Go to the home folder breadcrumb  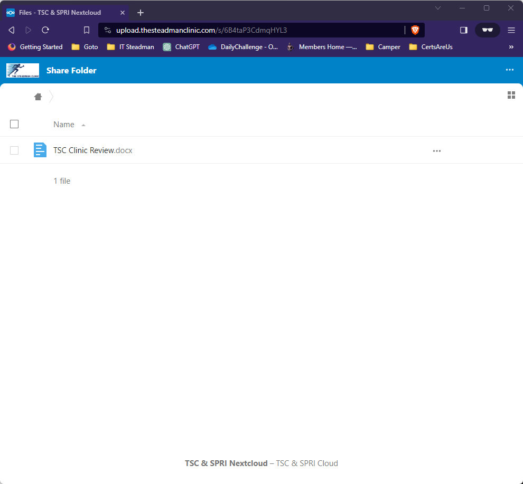click(38, 97)
